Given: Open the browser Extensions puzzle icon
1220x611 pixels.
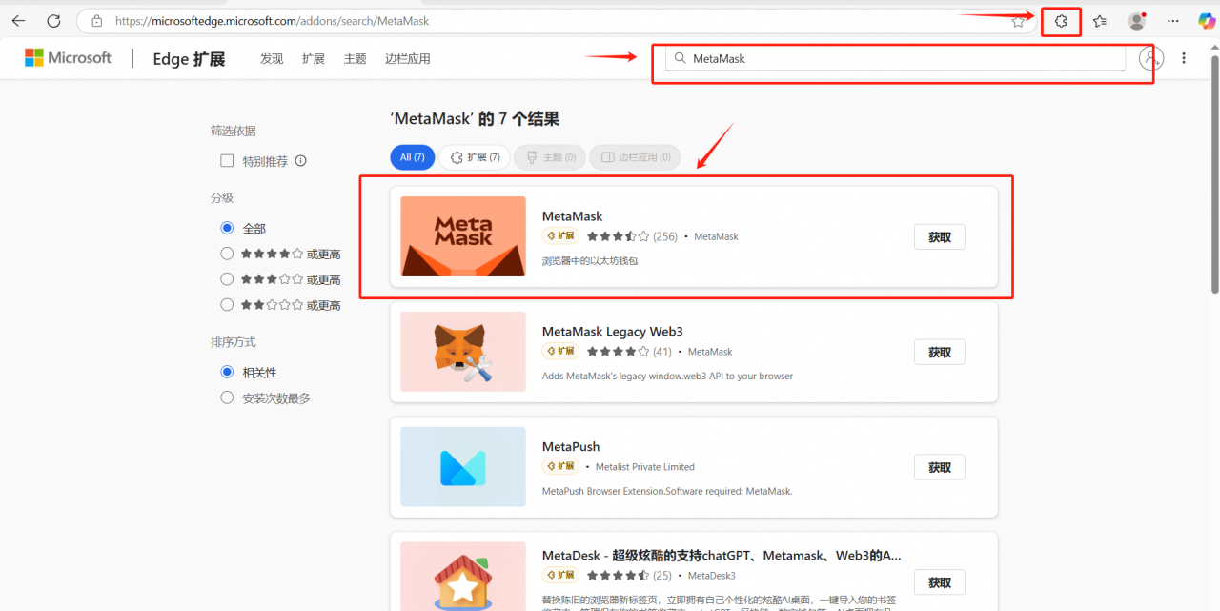Looking at the screenshot, I should [x=1061, y=20].
